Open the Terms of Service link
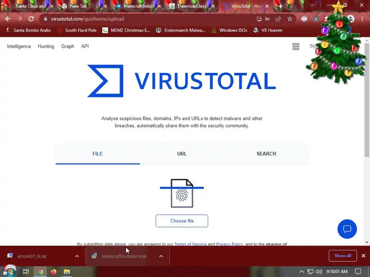 (190, 244)
